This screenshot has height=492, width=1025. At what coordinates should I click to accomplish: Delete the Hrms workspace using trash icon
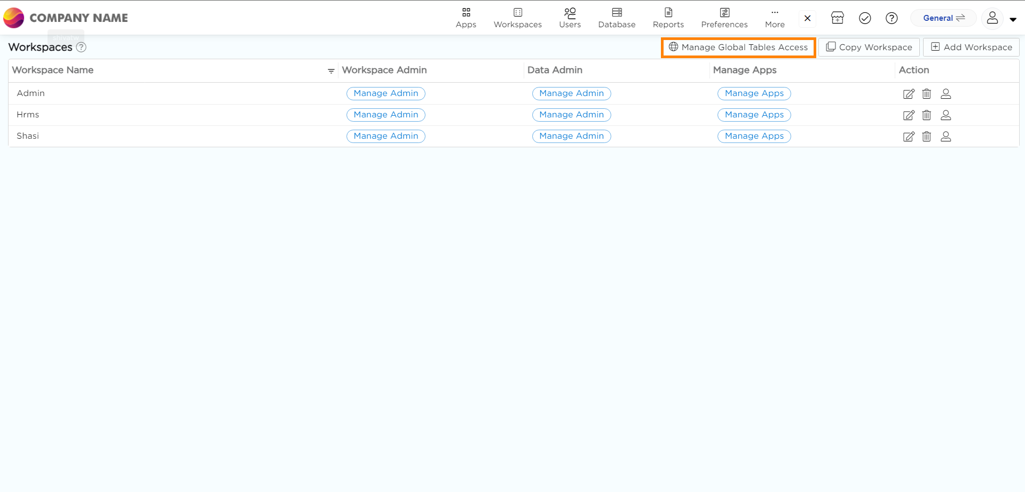(x=926, y=115)
